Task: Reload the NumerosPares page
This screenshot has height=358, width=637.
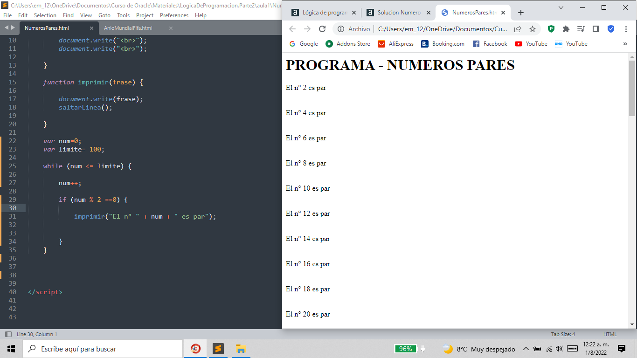Action: point(322,29)
